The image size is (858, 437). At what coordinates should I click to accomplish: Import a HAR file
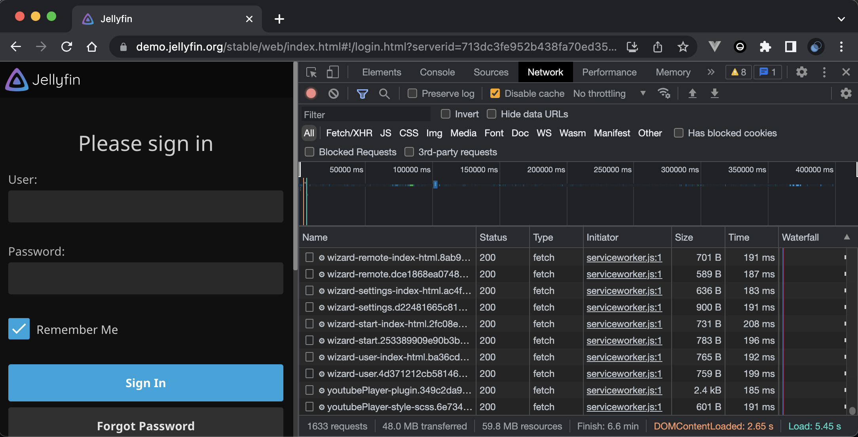(x=693, y=94)
